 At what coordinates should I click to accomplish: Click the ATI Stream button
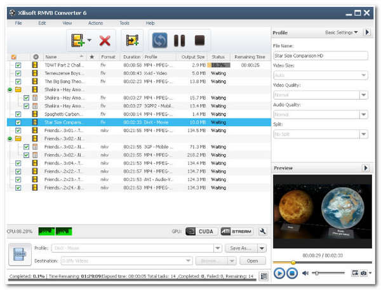[x=237, y=232]
